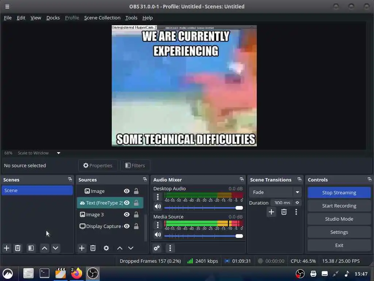
Task: Open window menu hamburger icon
Action: (7, 7)
